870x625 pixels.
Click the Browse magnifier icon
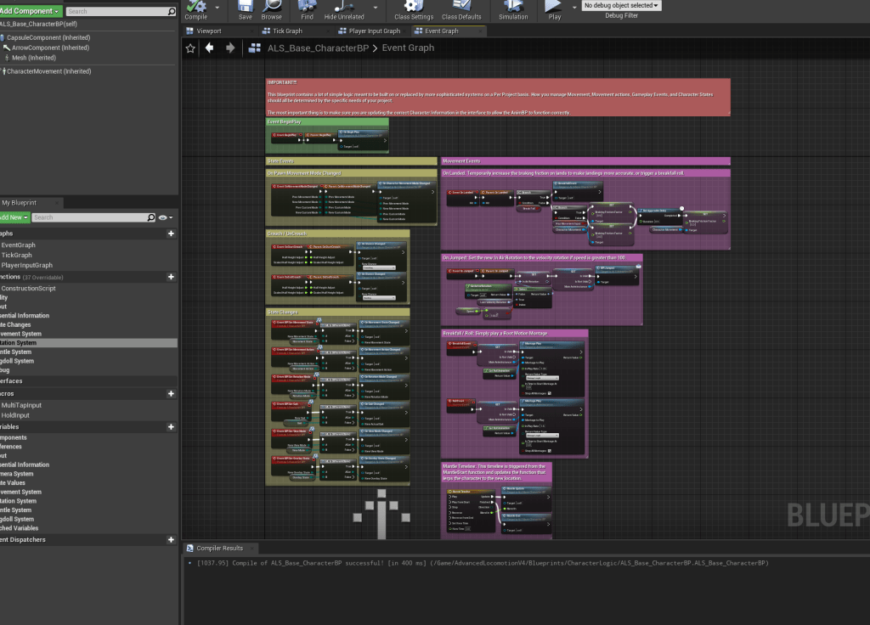pyautogui.click(x=271, y=7)
